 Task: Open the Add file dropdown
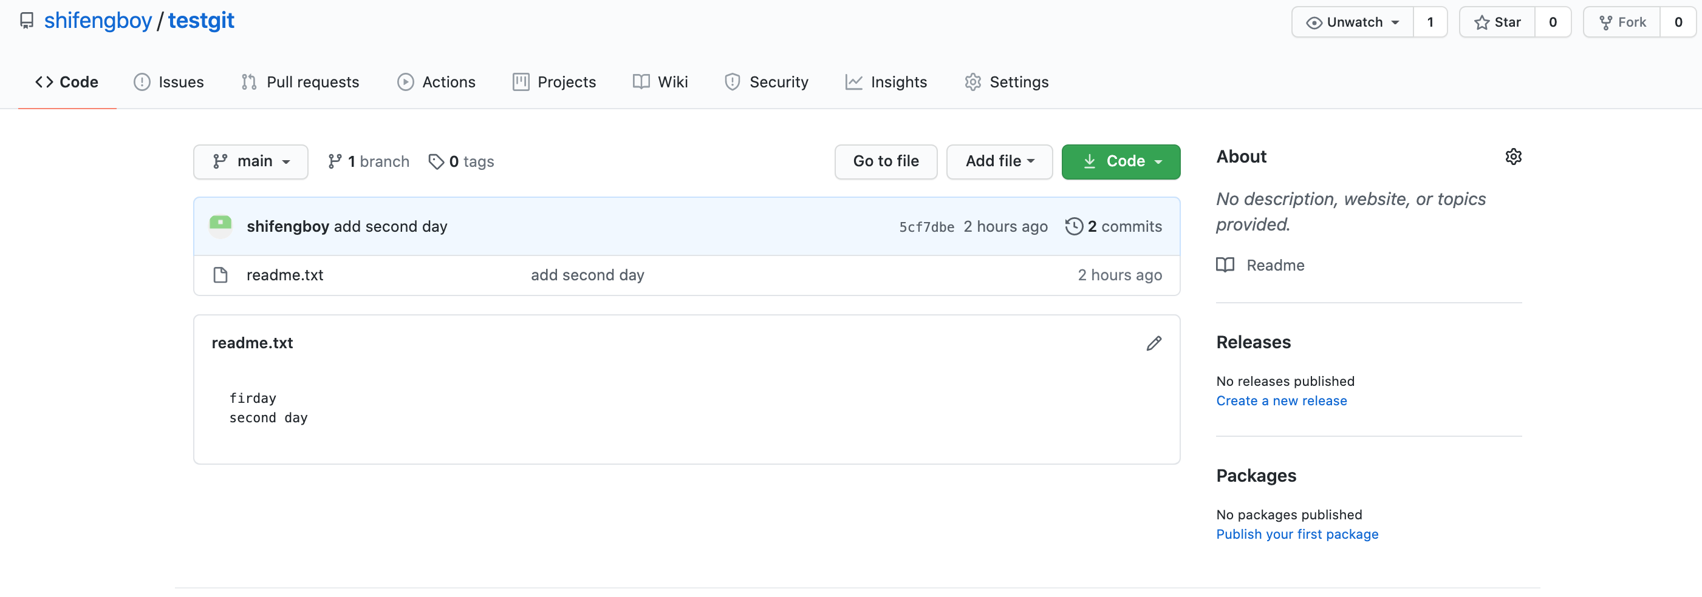tap(999, 161)
